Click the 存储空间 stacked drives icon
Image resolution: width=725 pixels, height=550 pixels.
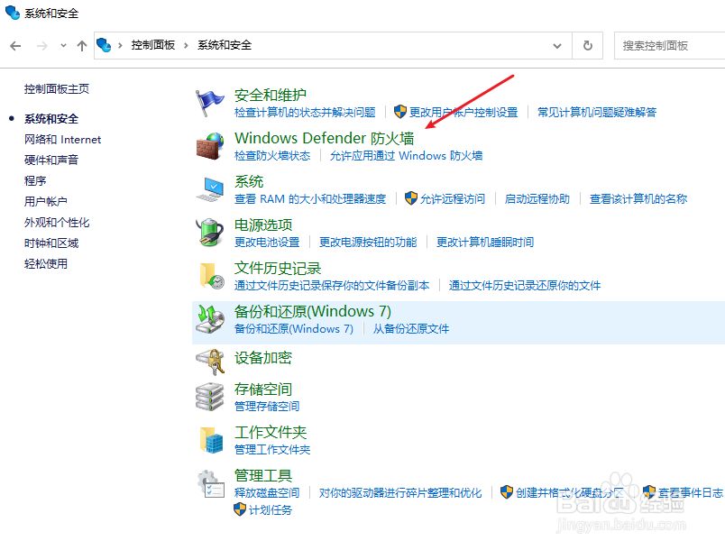210,397
